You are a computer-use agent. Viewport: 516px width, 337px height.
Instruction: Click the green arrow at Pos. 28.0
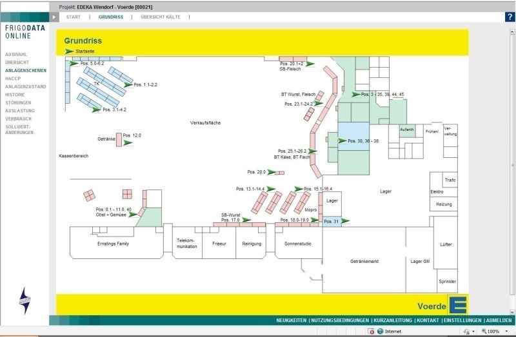(x=272, y=172)
